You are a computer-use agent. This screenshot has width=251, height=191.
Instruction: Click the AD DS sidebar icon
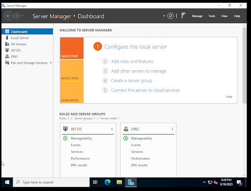7,50
